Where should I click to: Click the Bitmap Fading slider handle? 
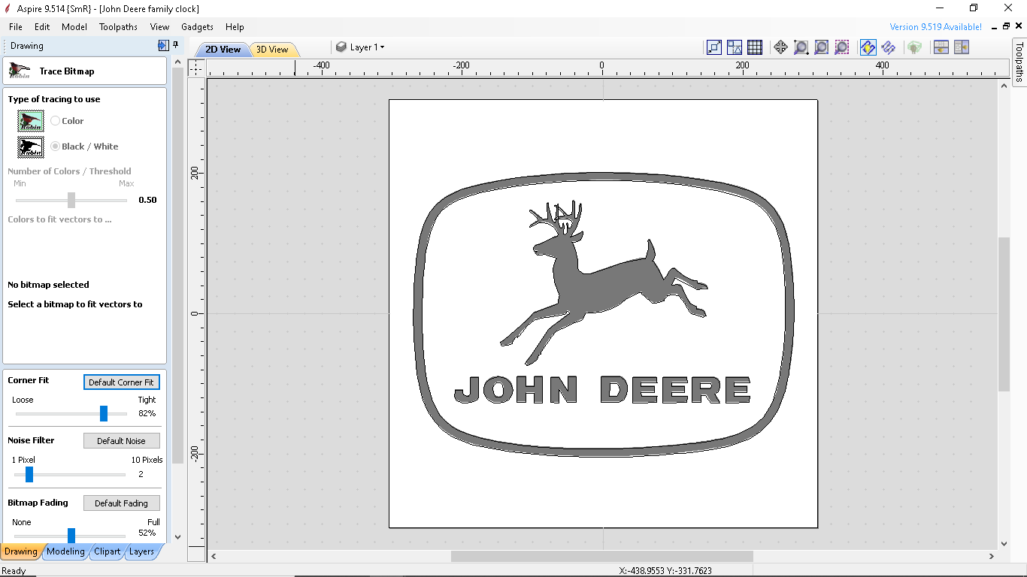pos(71,535)
